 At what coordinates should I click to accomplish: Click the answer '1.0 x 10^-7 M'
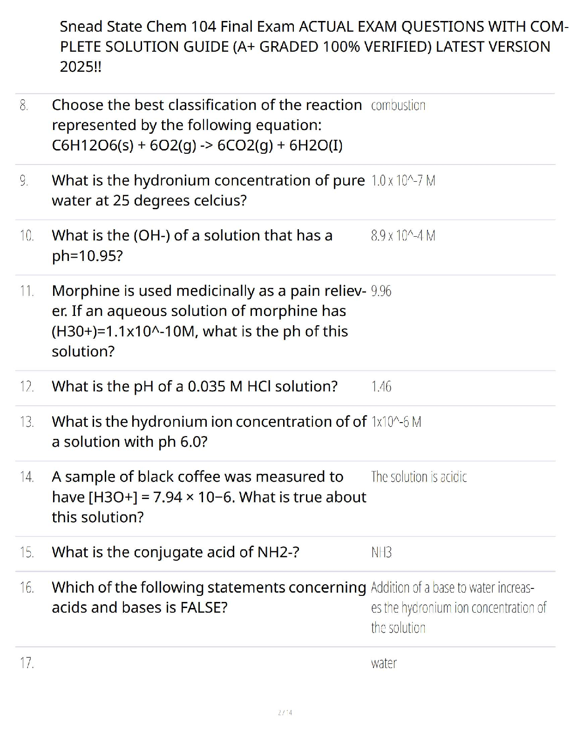[x=403, y=180]
